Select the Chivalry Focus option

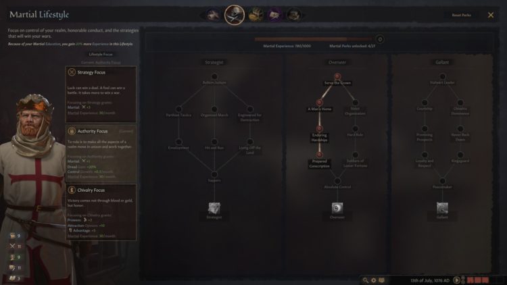101,212
